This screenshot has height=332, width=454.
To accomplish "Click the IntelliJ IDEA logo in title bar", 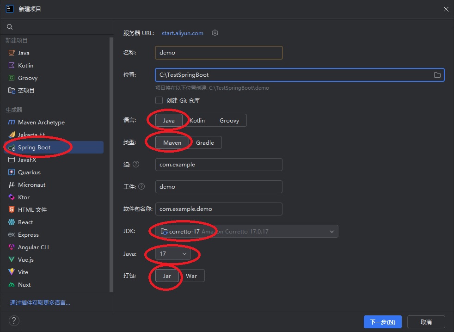I will click(x=10, y=9).
